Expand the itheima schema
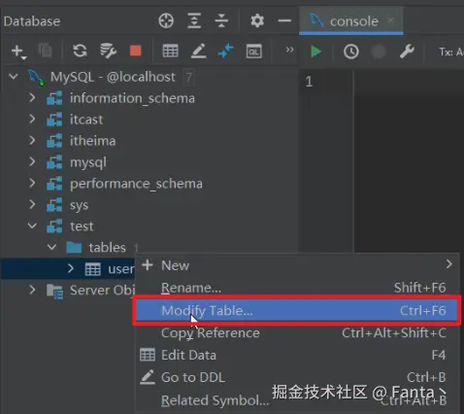The height and width of the screenshot is (414, 464). 32,140
